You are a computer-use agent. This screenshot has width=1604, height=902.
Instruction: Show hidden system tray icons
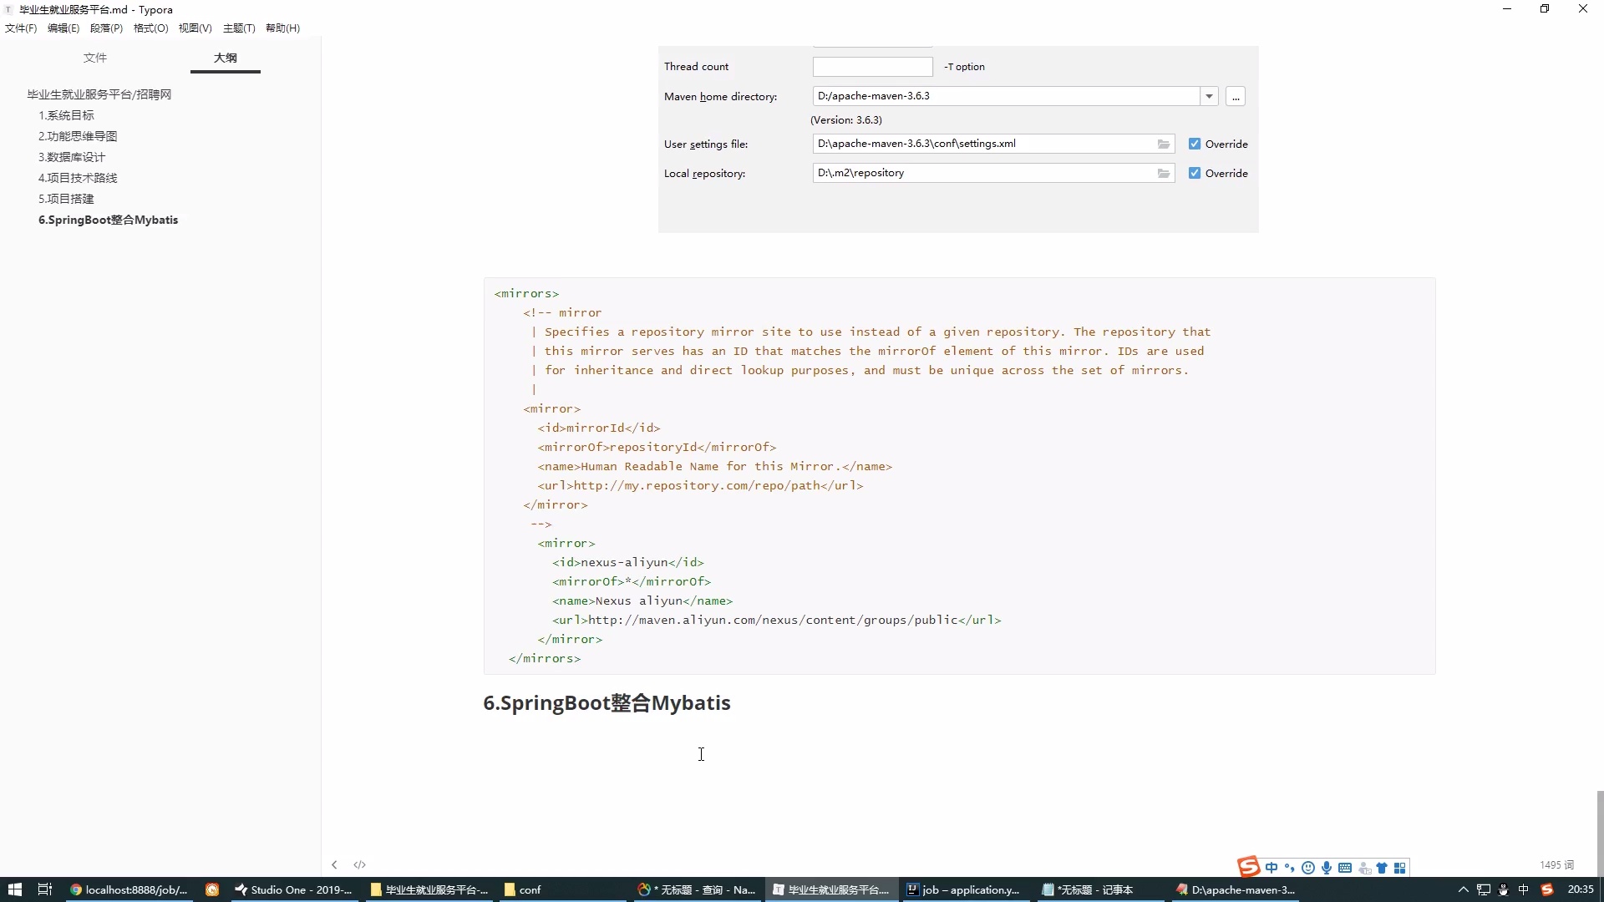[1464, 889]
